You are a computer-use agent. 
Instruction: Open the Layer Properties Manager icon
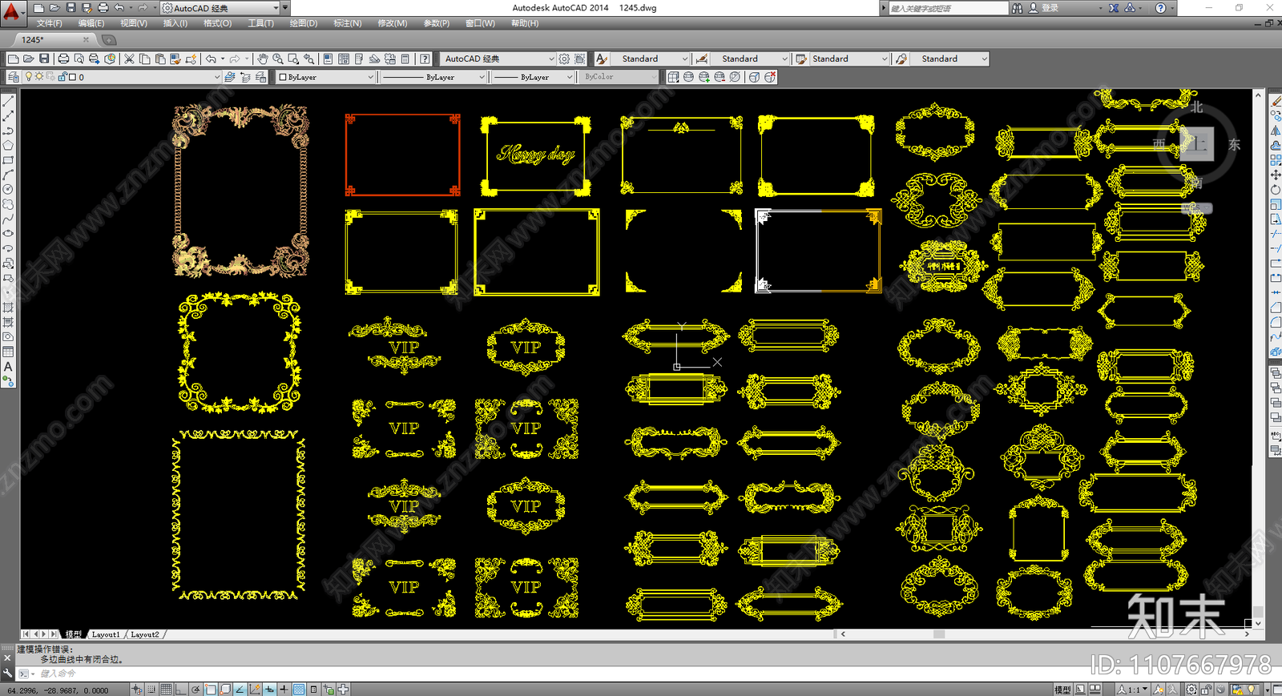(14, 78)
